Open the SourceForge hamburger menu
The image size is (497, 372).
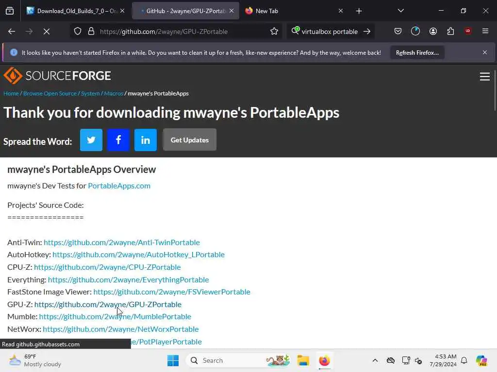coord(485,77)
